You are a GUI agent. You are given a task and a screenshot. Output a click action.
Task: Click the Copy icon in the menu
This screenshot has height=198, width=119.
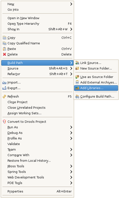coord(5,38)
